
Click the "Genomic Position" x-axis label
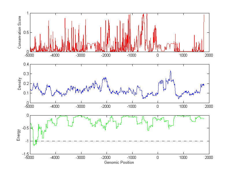point(119,163)
